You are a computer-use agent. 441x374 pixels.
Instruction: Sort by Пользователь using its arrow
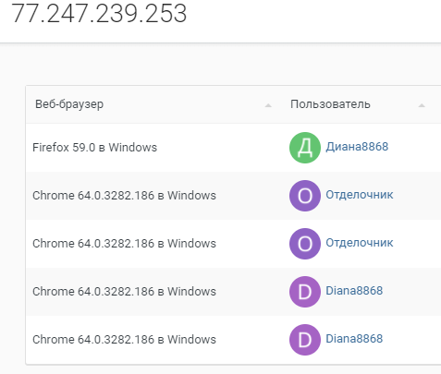pos(422,105)
